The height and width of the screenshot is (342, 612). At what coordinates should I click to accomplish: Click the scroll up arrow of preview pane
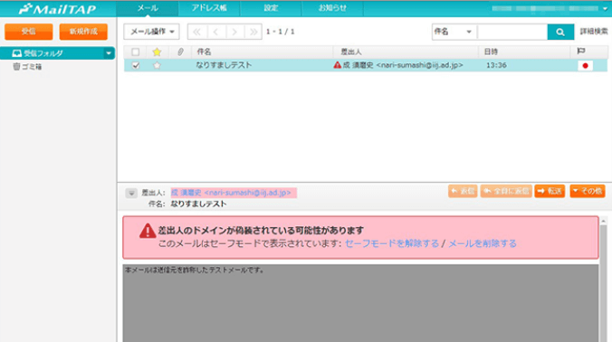coord(604,221)
